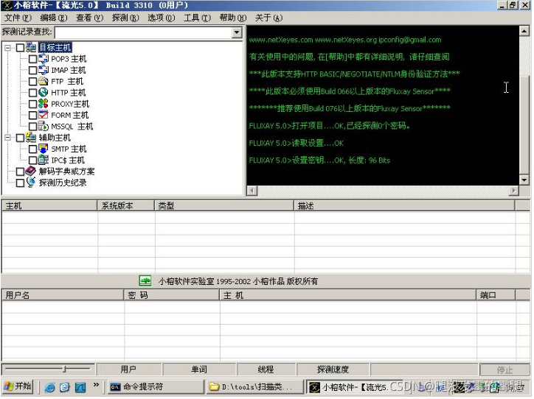The image size is (534, 399).
Task: Click the 解码字典或方案 book icon
Action: point(31,171)
